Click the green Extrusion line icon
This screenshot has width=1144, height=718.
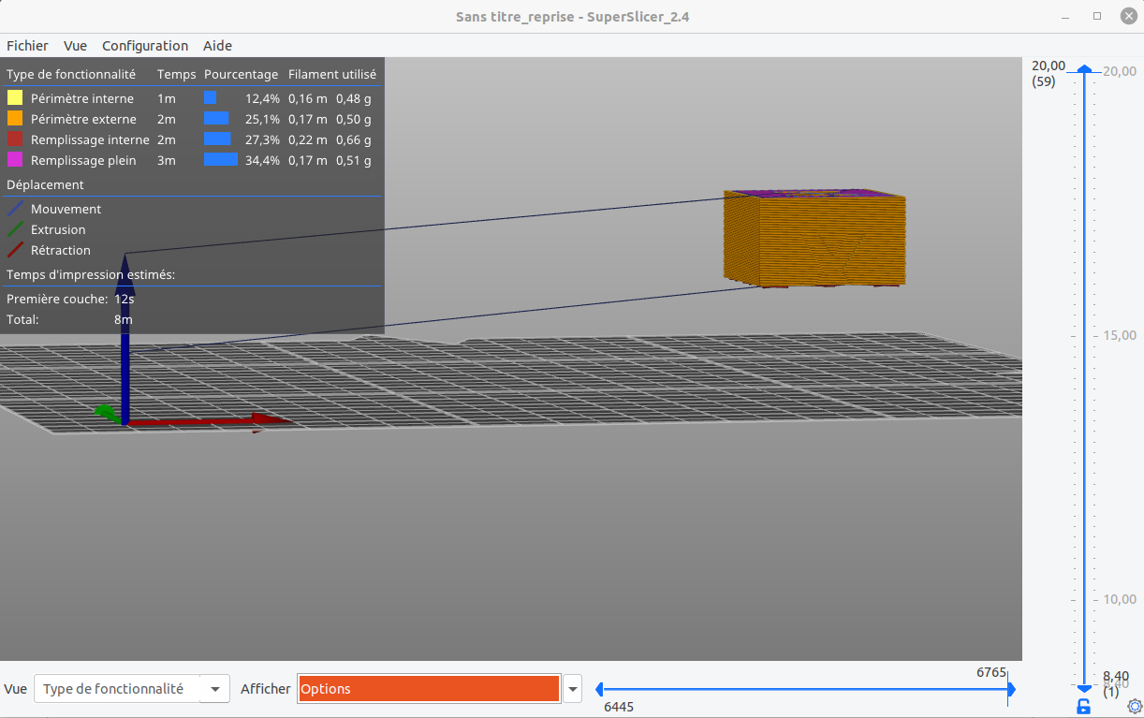tap(15, 229)
